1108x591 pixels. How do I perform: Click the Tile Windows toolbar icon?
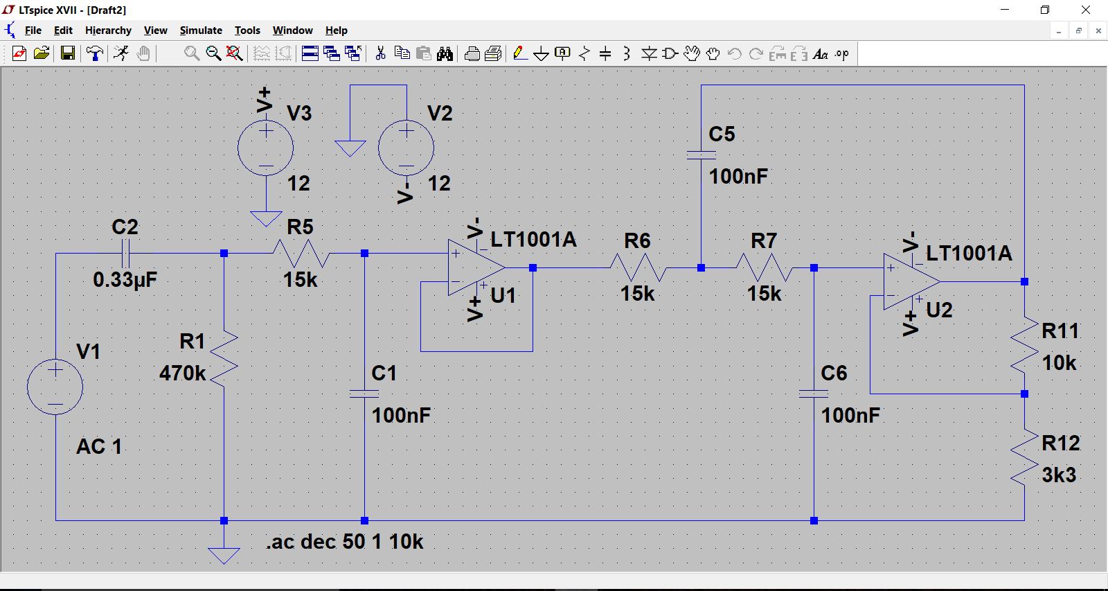point(310,53)
